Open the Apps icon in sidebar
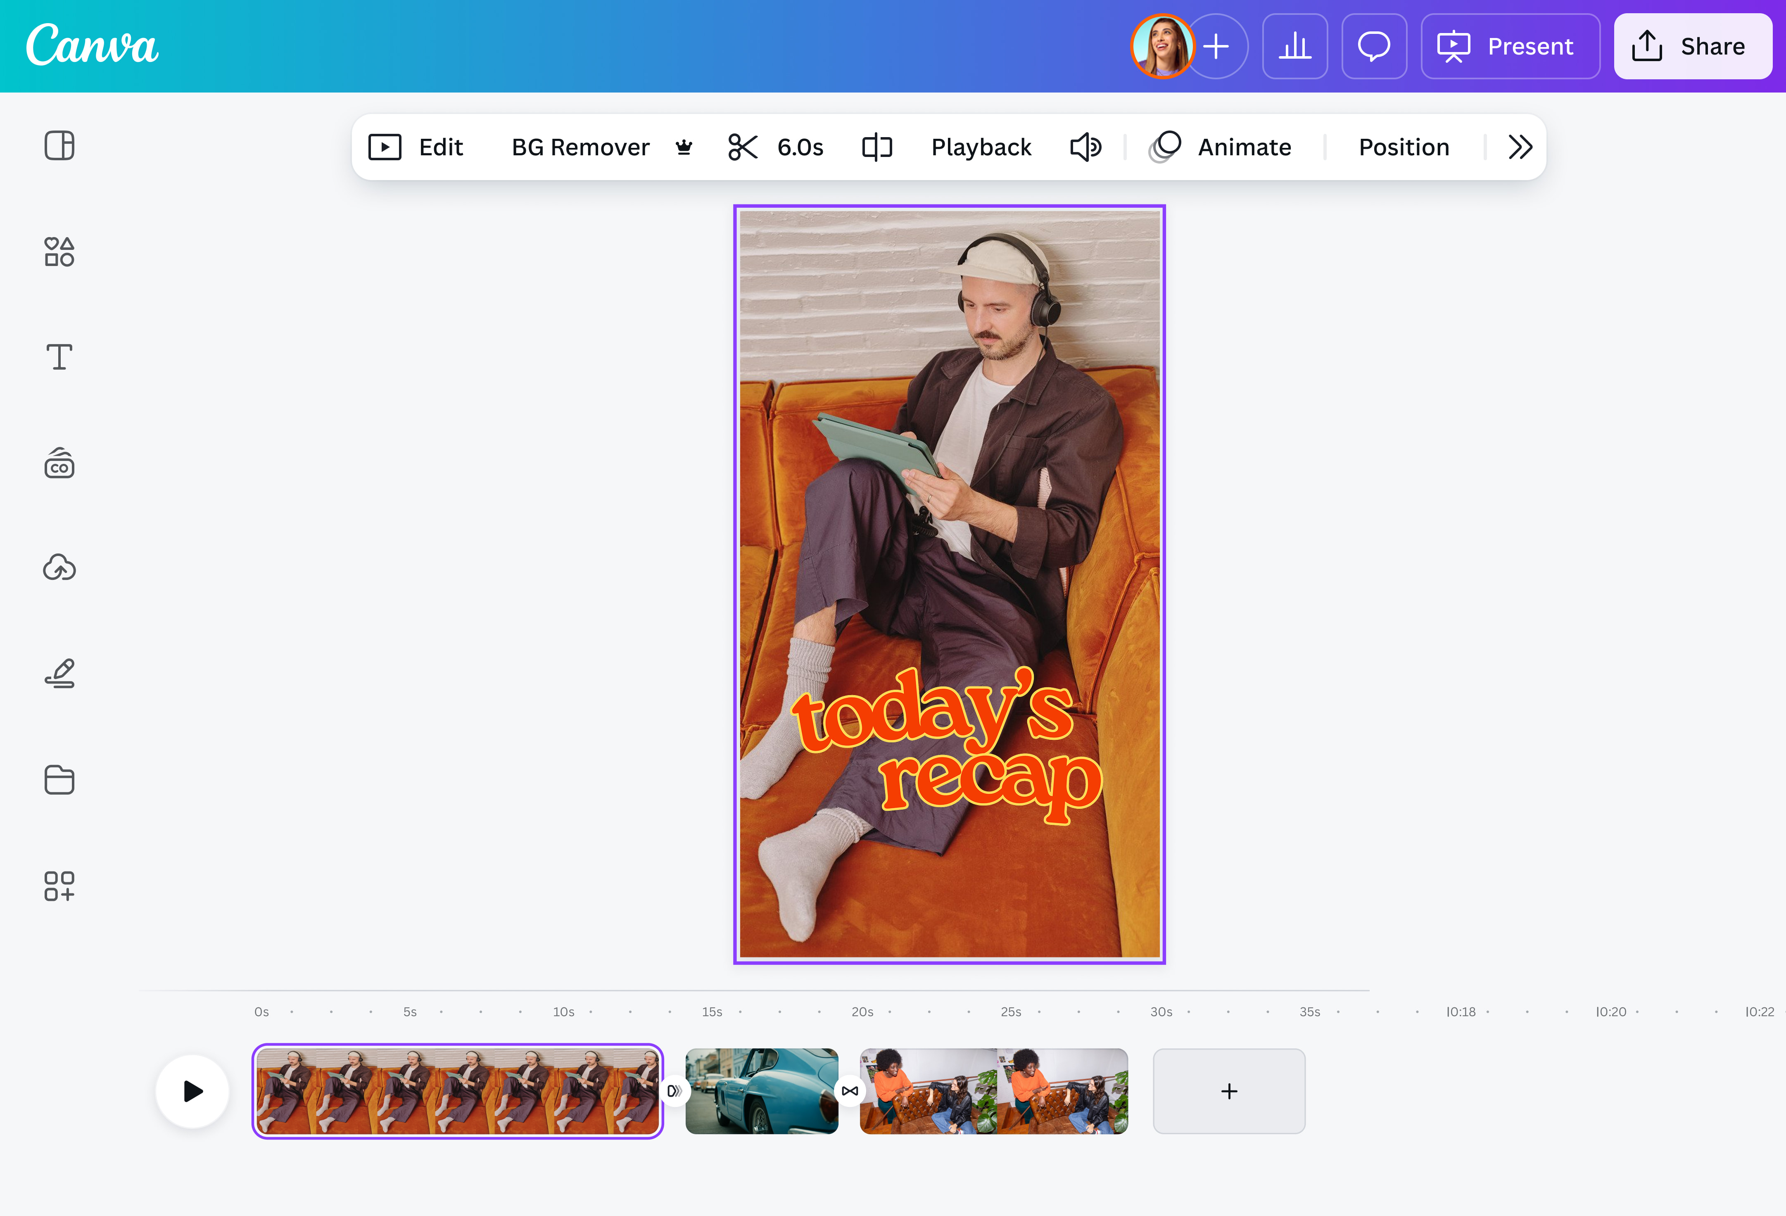 (x=59, y=886)
